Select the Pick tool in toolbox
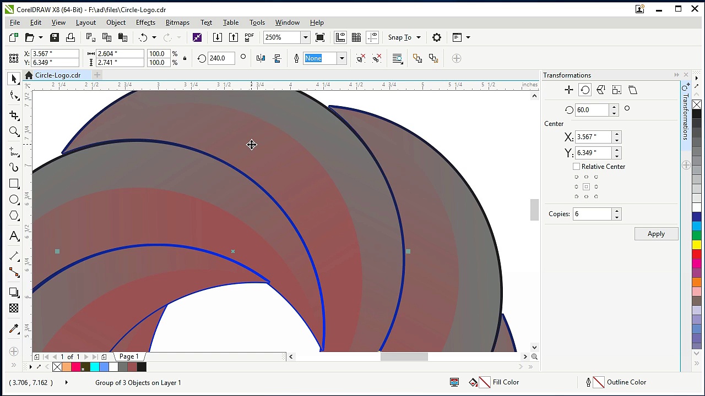 click(x=14, y=79)
